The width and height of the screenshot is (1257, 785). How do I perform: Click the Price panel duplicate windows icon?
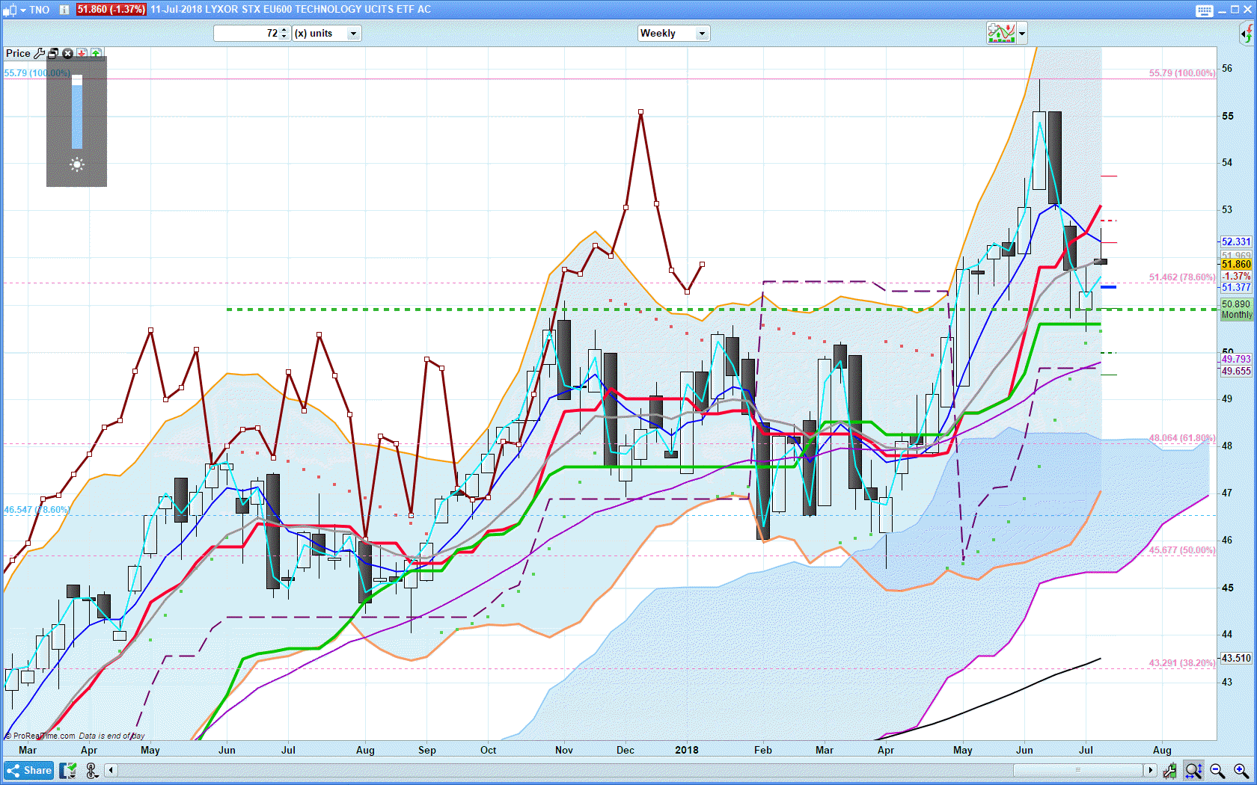tap(53, 53)
